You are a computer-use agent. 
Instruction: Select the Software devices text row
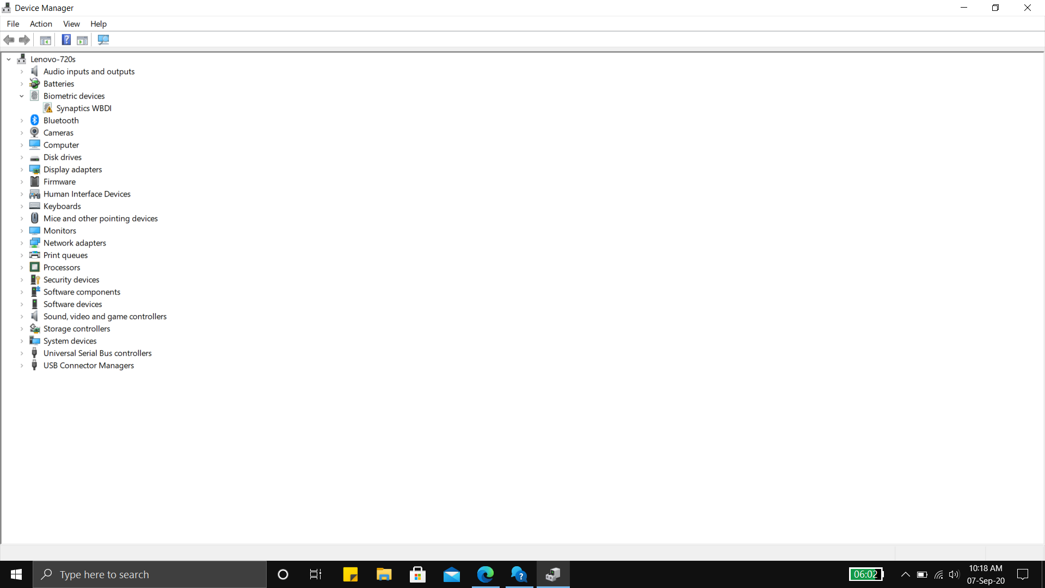(72, 304)
